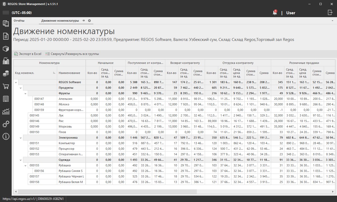This screenshot has width=337, height=202.
Task: Open the warehouse box icon in sidebar
Action: pyautogui.click(x=6, y=49)
